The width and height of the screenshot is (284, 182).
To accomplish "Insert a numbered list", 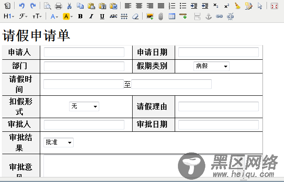I will 172,6.
